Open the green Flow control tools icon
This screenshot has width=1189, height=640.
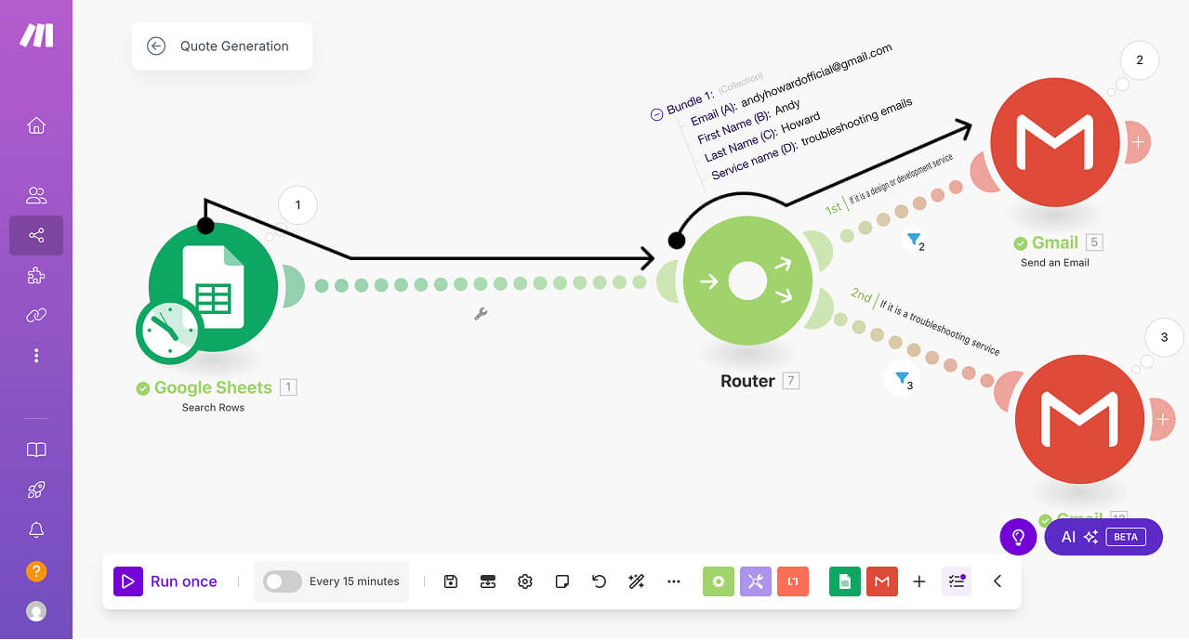(719, 581)
